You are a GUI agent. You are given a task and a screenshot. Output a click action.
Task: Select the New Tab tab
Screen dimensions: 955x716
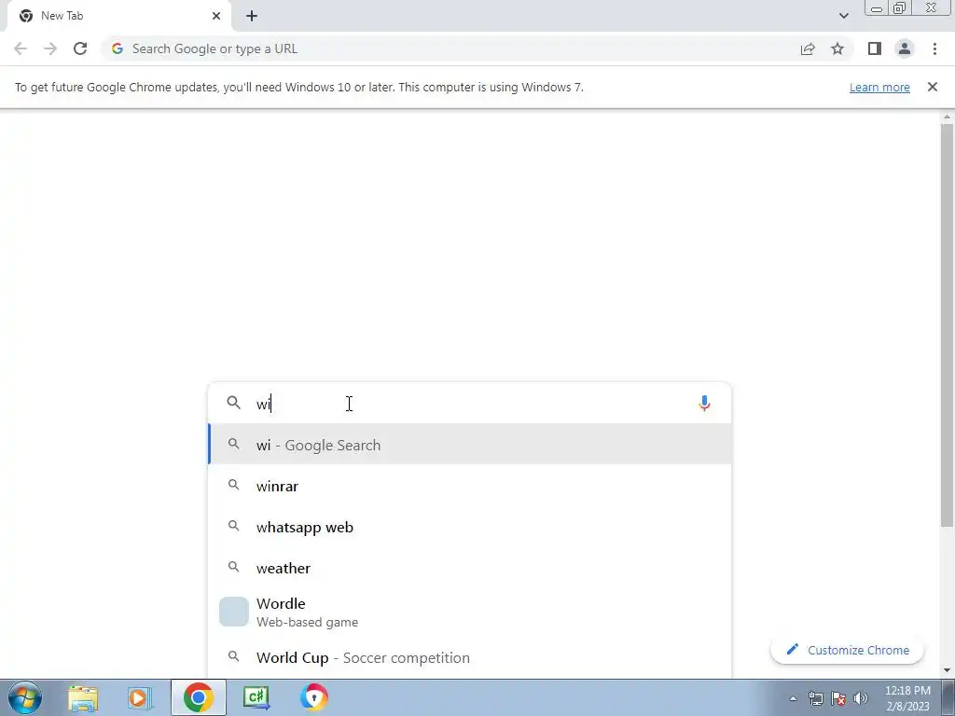click(119, 16)
